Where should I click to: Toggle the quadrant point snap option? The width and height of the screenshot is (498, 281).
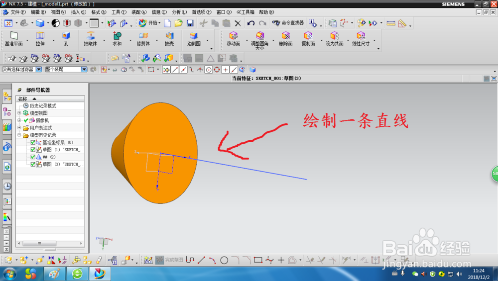(217, 70)
